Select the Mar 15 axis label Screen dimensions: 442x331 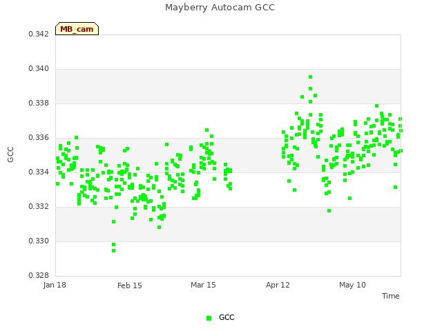point(203,285)
